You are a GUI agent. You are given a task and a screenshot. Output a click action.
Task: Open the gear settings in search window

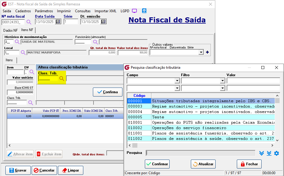point(277,153)
